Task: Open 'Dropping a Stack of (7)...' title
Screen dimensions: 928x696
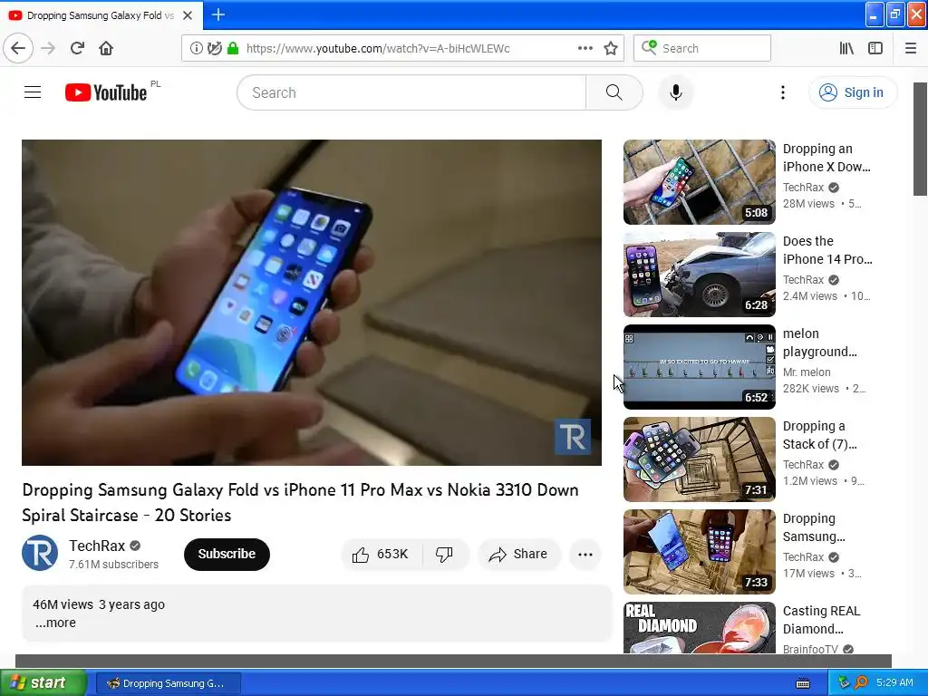Action: (x=819, y=434)
